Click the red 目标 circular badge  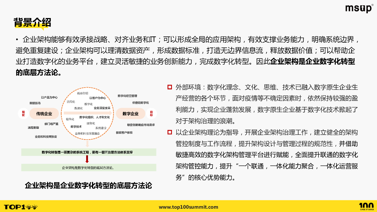pos(151,114)
